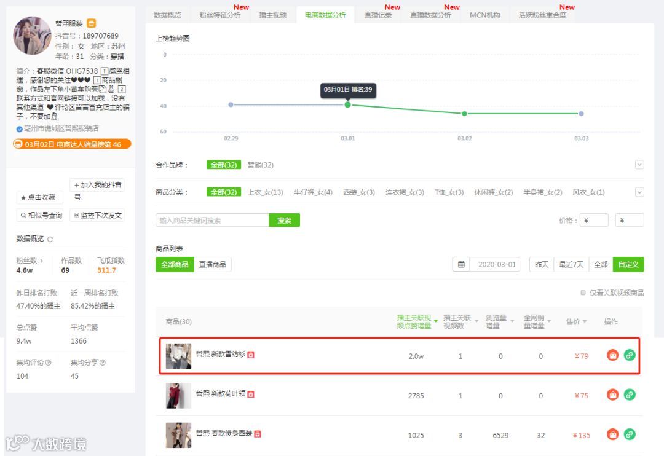Open the green link icon for 新款荷叶领
This screenshot has height=456, width=664.
pos(630,395)
